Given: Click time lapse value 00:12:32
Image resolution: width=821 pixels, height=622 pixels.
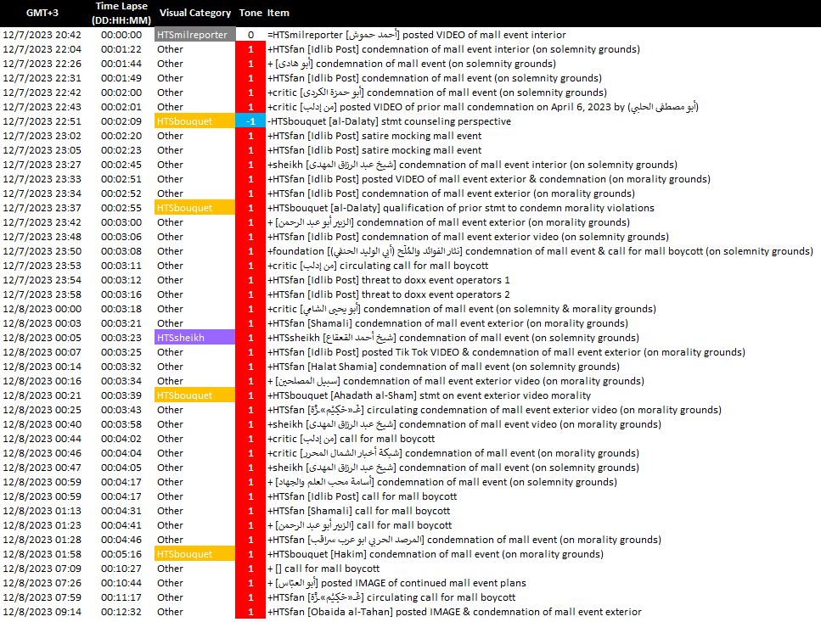Looking at the screenshot, I should 121,612.
